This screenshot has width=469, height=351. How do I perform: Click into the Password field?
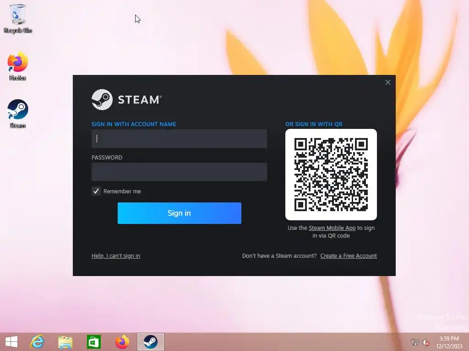point(179,172)
